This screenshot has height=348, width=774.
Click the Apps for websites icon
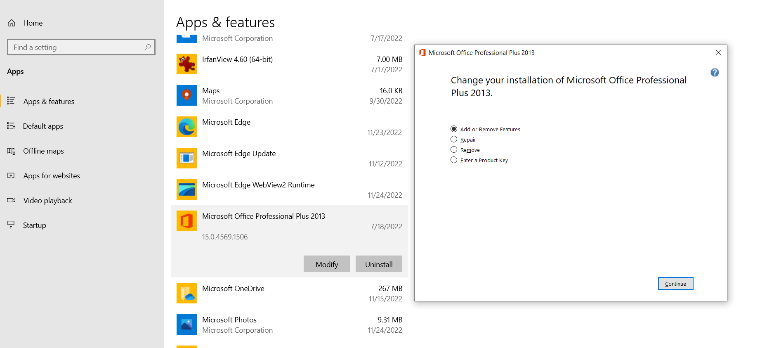click(11, 175)
